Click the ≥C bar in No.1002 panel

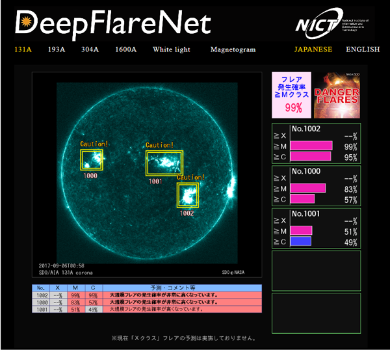coord(311,156)
